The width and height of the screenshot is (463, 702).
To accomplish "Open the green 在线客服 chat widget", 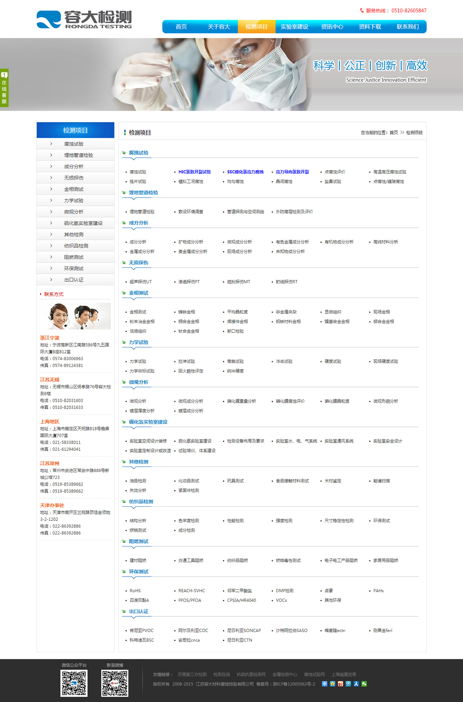I will 4,88.
